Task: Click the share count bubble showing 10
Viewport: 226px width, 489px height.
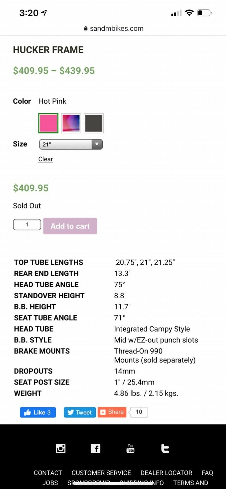Action: (139, 412)
